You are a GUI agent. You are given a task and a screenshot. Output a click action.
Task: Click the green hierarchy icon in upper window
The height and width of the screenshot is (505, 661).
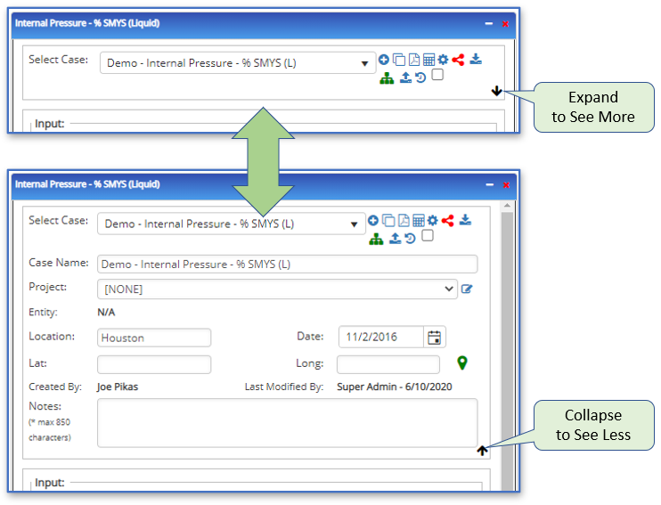coord(386,77)
